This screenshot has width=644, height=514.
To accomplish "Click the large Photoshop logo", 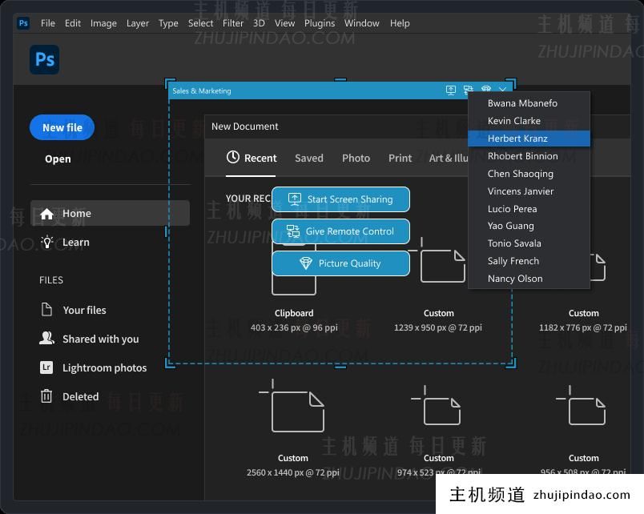I will pos(44,59).
